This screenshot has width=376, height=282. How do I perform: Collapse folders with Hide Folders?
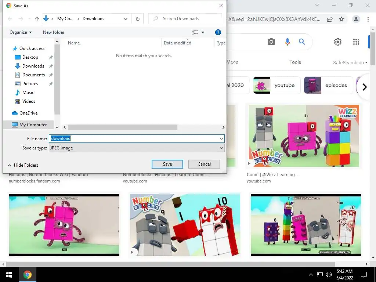(x=23, y=165)
